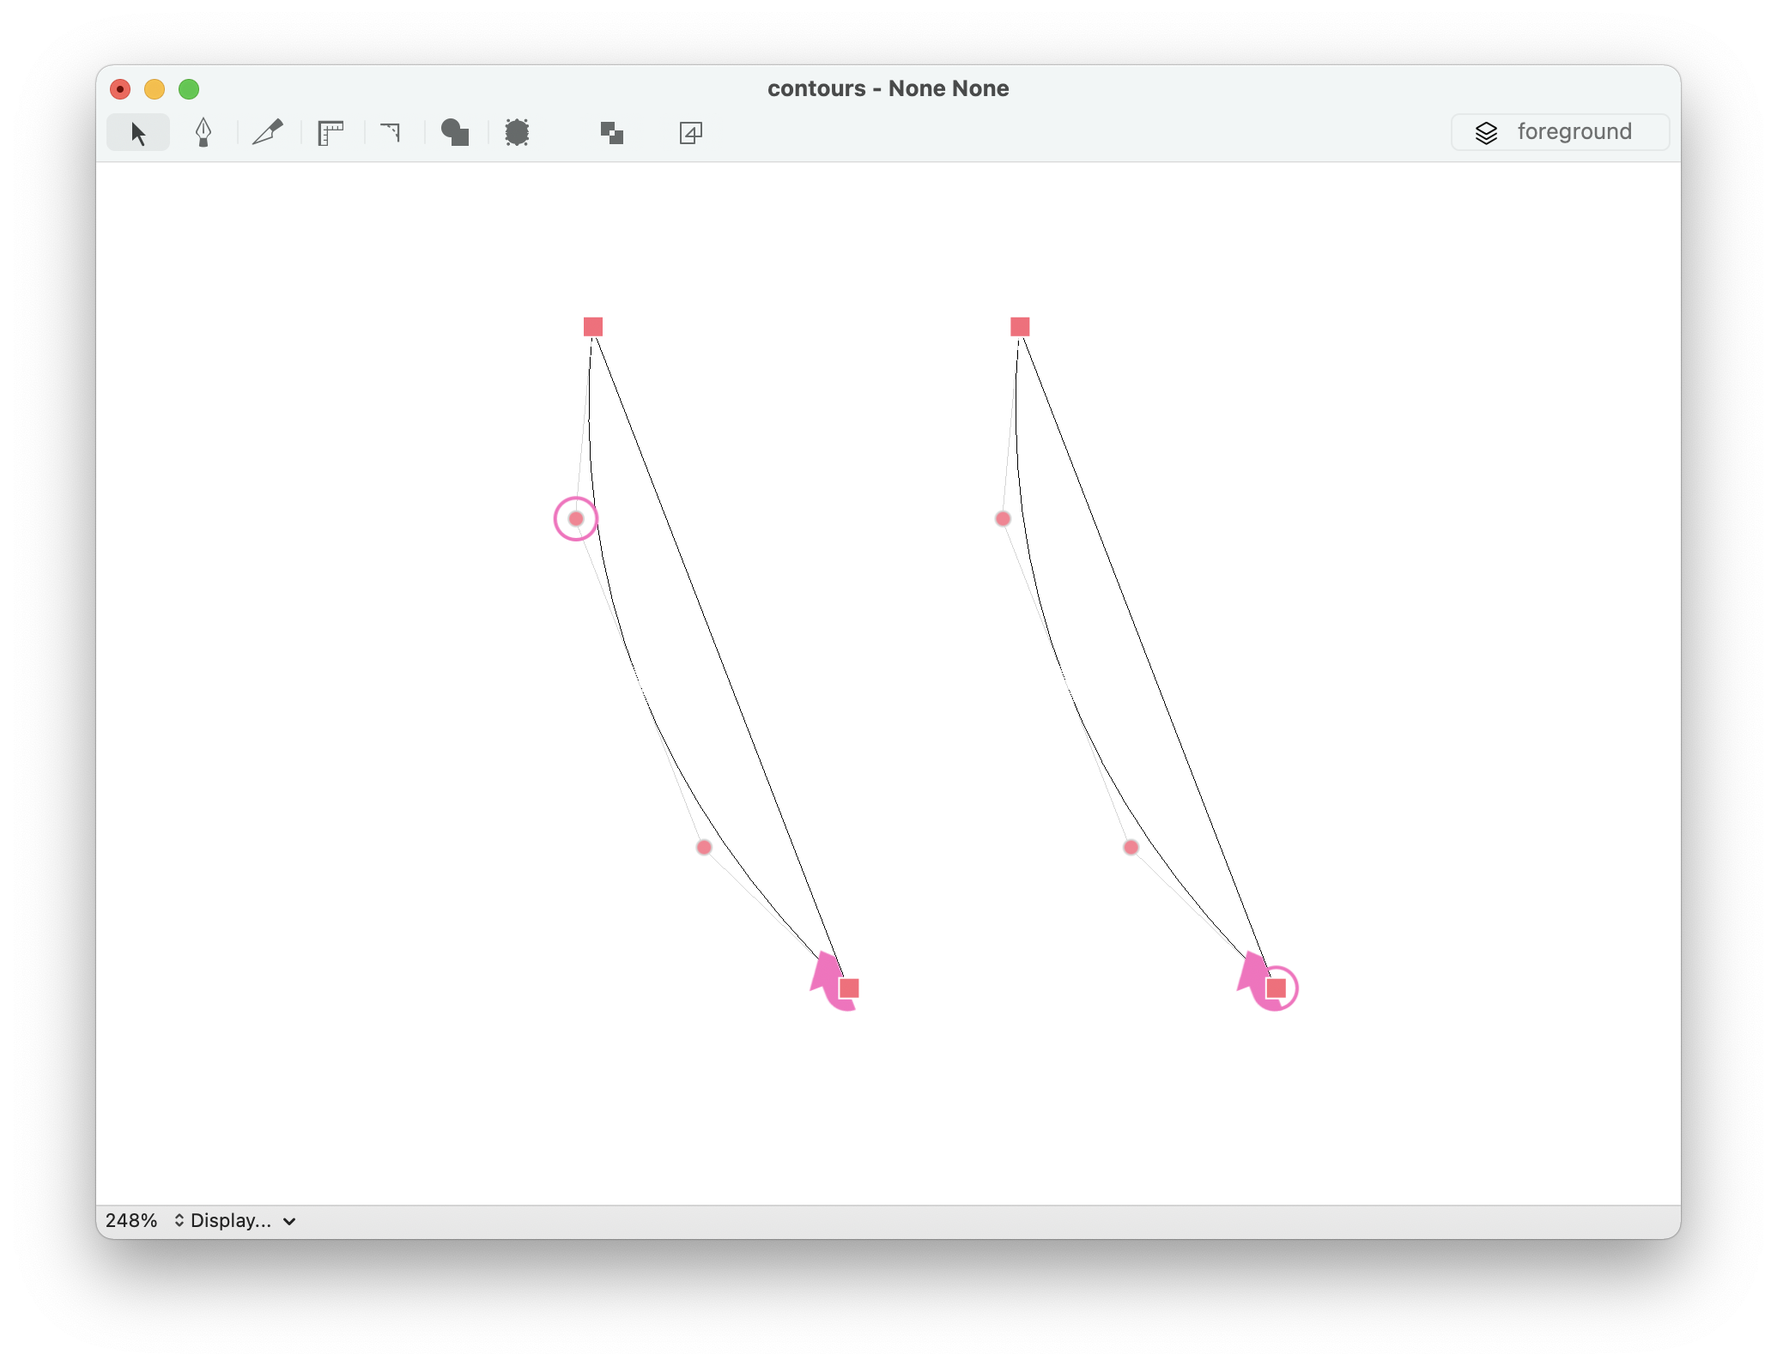Open the Display options dropdown
Viewport: 1777px width, 1366px height.
coord(243,1221)
